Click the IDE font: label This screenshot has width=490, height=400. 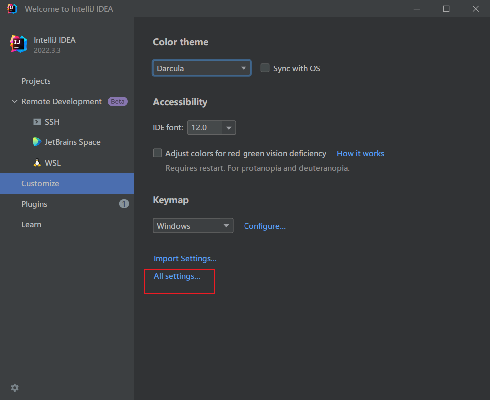(168, 128)
